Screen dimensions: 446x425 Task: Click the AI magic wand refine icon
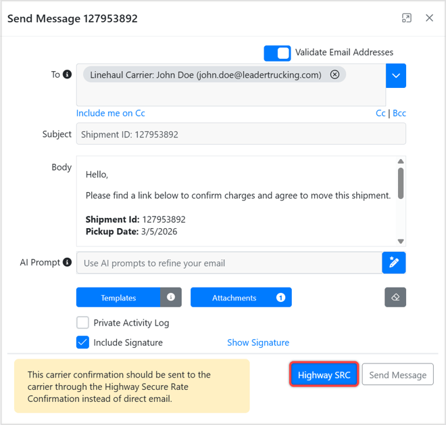[393, 263]
